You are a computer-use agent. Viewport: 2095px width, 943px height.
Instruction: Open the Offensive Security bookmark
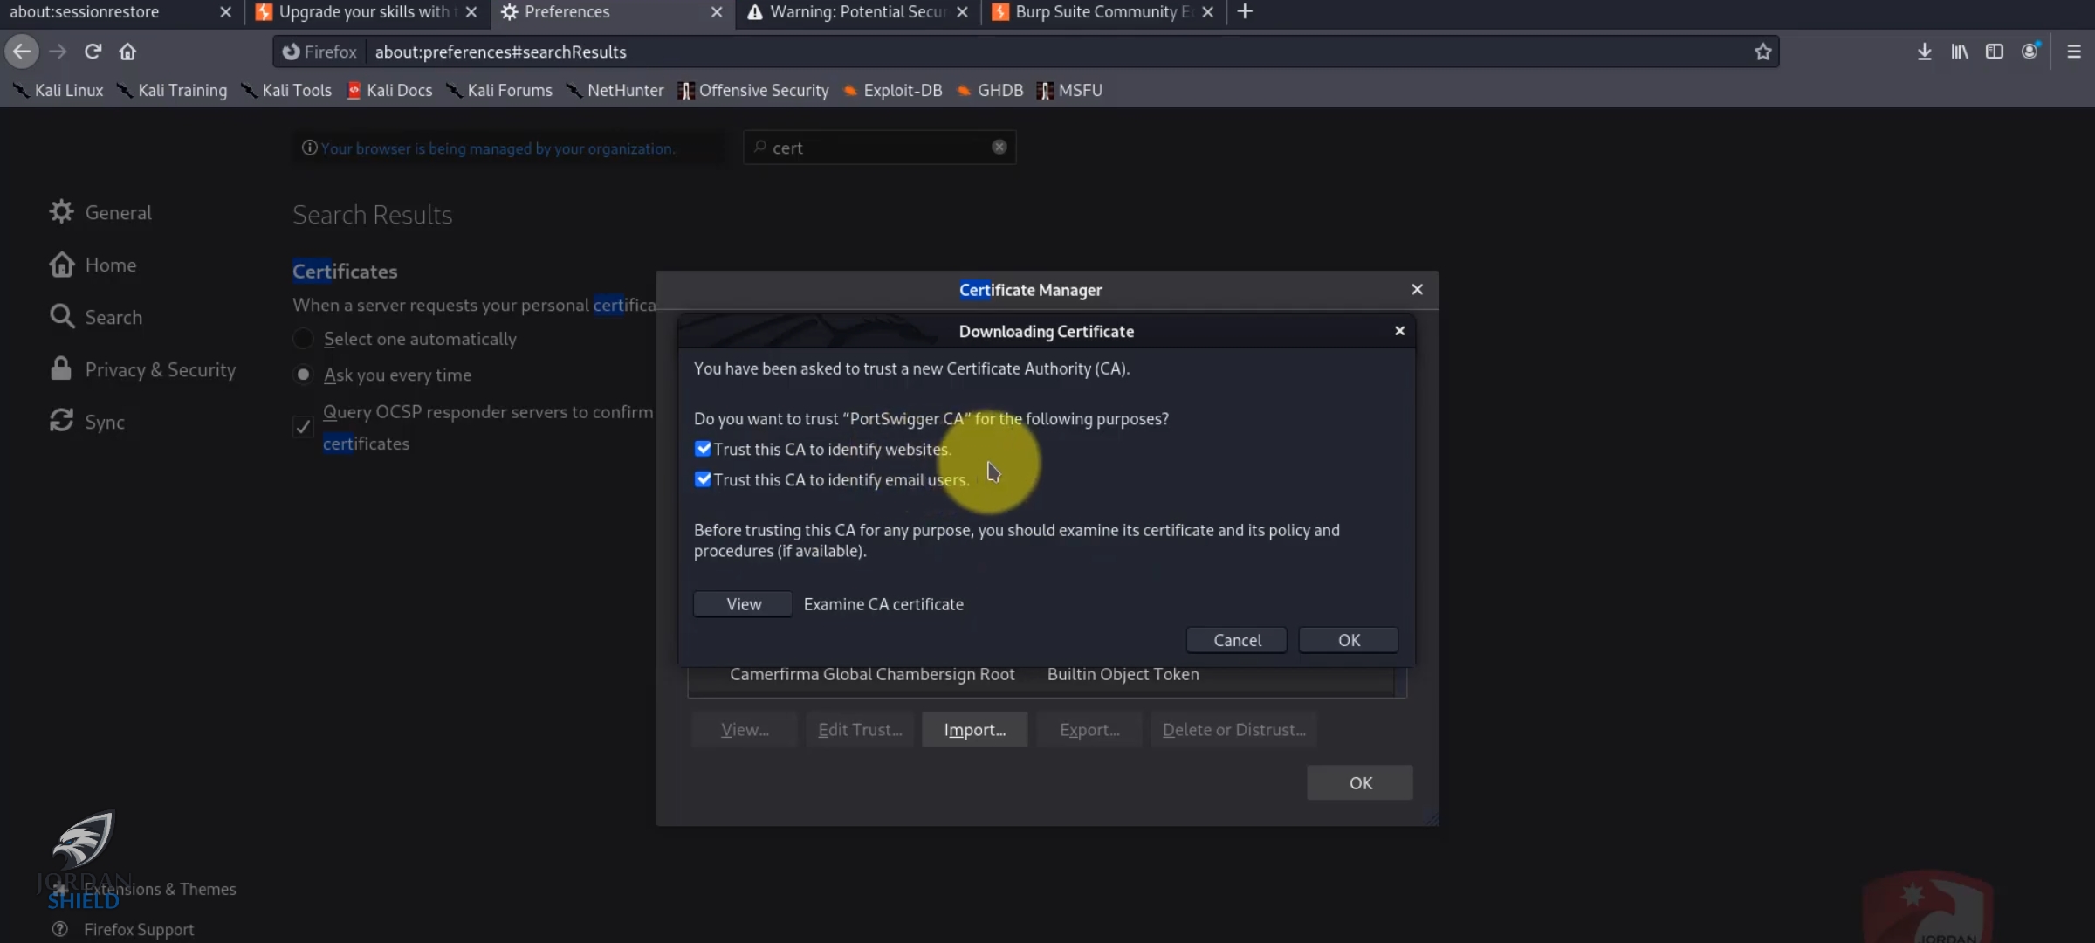pyautogui.click(x=753, y=90)
